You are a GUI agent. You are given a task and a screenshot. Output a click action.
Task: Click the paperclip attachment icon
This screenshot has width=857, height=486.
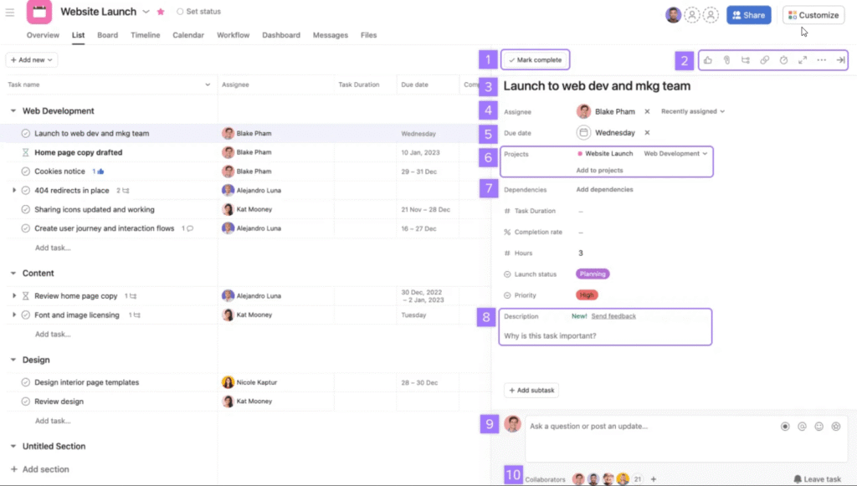(727, 60)
